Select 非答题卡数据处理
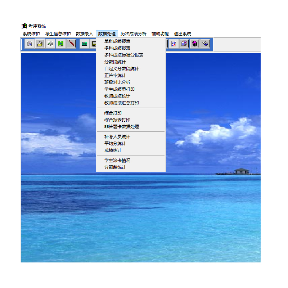The image size is (288, 288). click(131, 127)
